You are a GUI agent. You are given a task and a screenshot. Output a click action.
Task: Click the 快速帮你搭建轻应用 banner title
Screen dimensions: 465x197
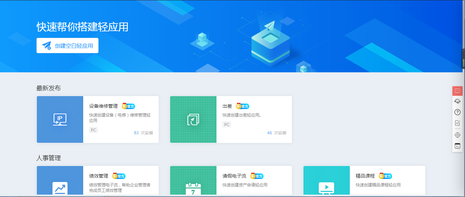click(x=82, y=27)
